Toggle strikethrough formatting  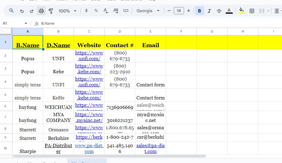[x=219, y=11]
